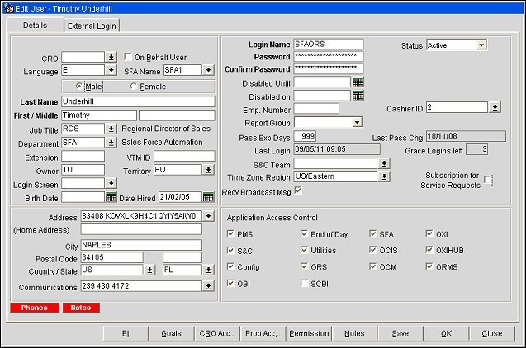Expand the Report Group dropdown
This screenshot has width=526, height=348.
click(x=357, y=122)
